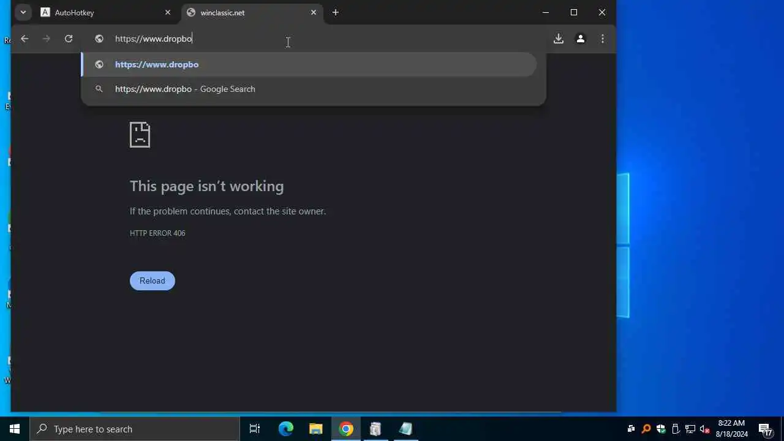The height and width of the screenshot is (441, 784).
Task: Close the AutoHotkey tab
Action: [168, 12]
